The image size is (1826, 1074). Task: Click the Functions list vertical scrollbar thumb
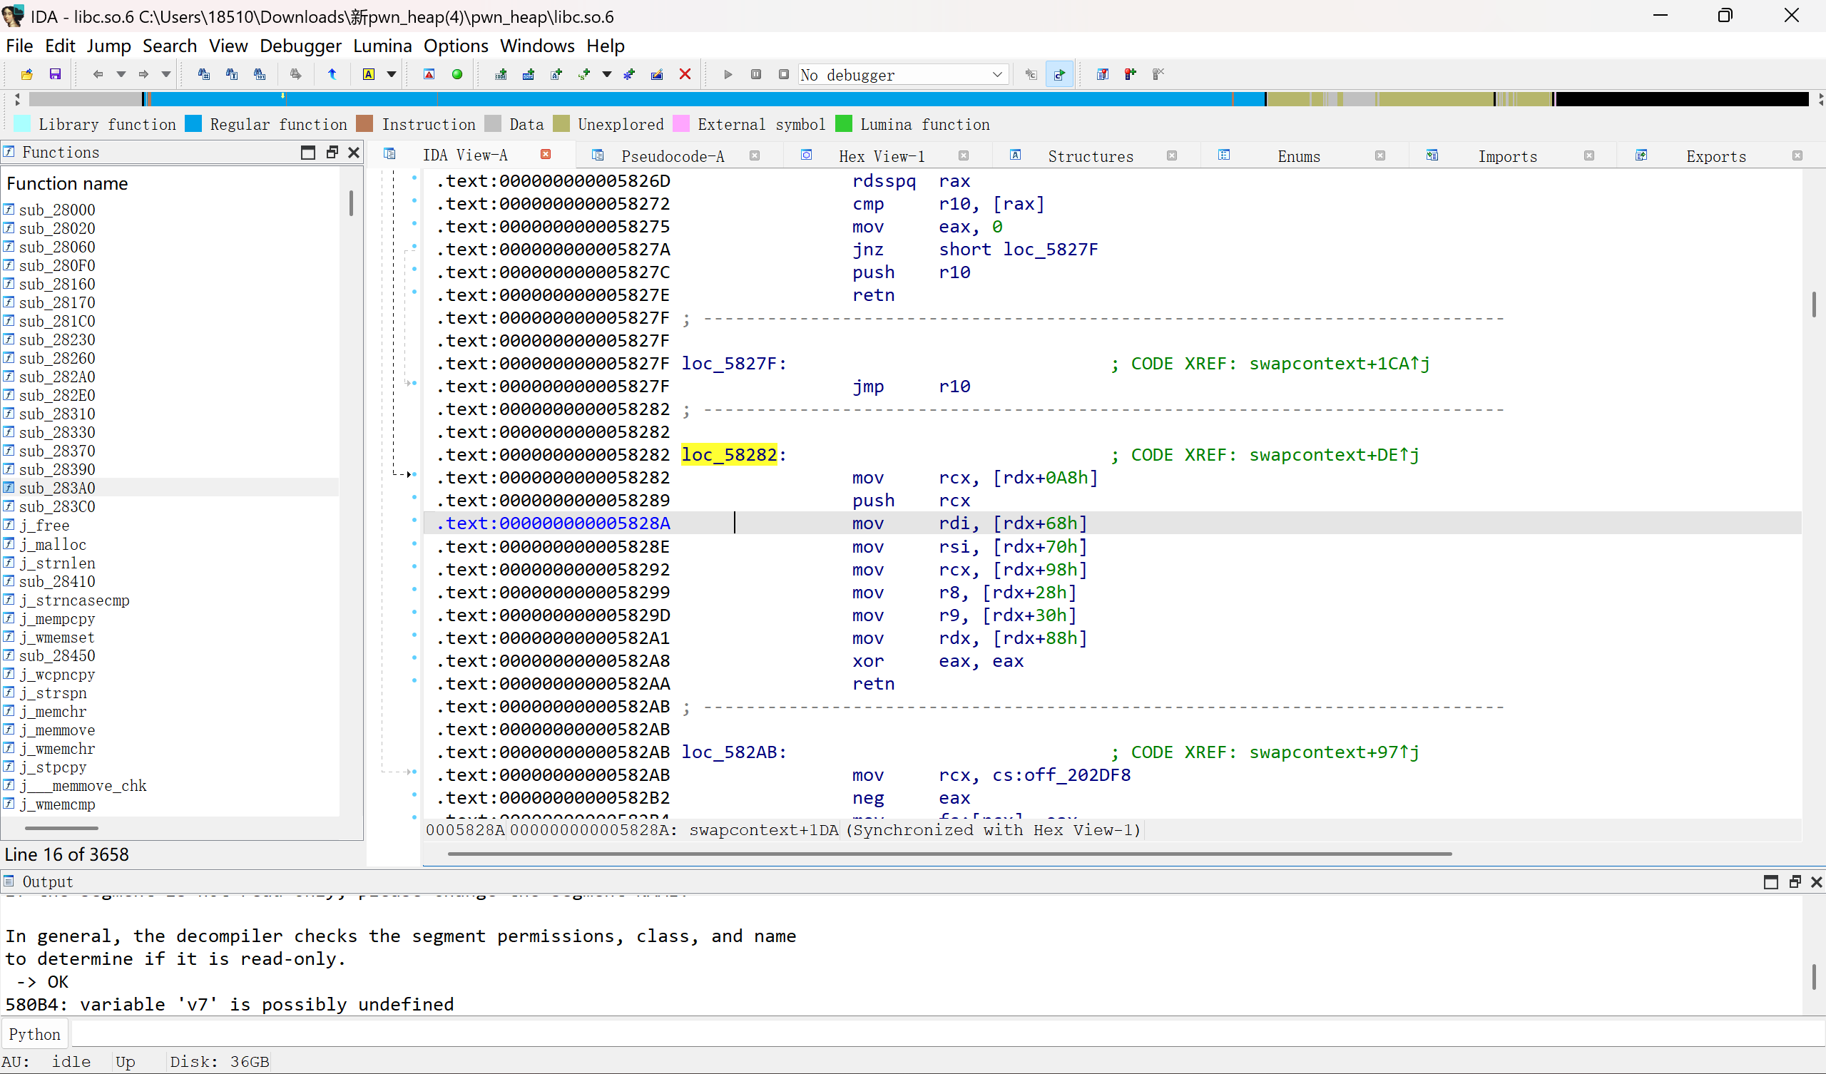tap(352, 203)
